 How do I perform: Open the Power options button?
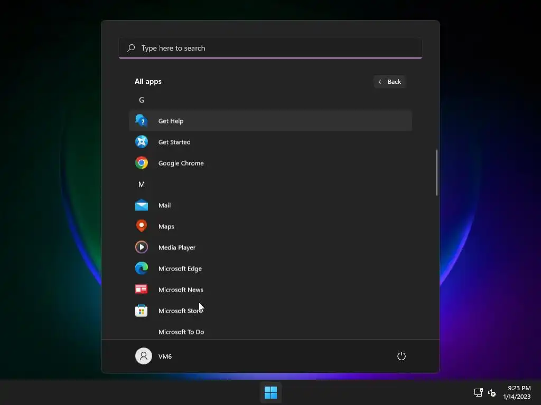pyautogui.click(x=402, y=356)
